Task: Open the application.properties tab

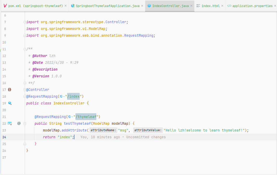Action: [252, 6]
